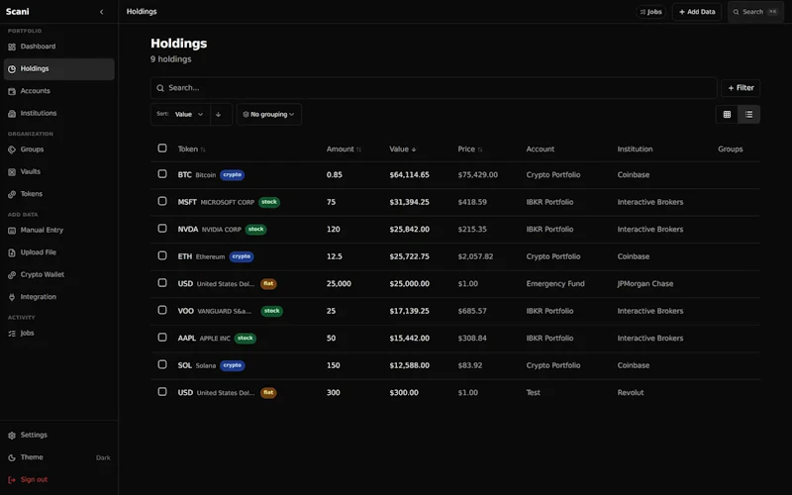Image resolution: width=792 pixels, height=495 pixels.
Task: Click the Add Data button
Action: [x=697, y=12]
